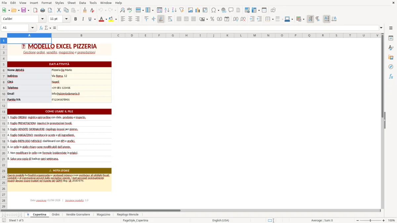Viewport: 397px width, 223px height.
Task: Open the Data menu
Action: tap(82, 3)
